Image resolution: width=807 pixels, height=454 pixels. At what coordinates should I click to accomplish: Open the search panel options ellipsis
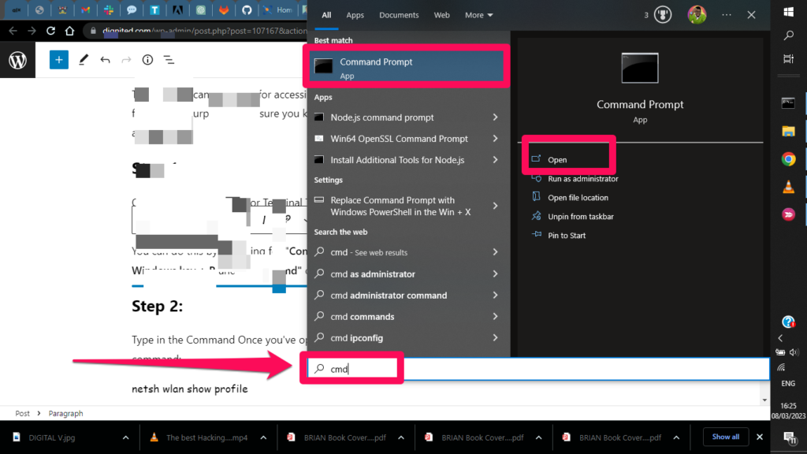[x=726, y=15]
